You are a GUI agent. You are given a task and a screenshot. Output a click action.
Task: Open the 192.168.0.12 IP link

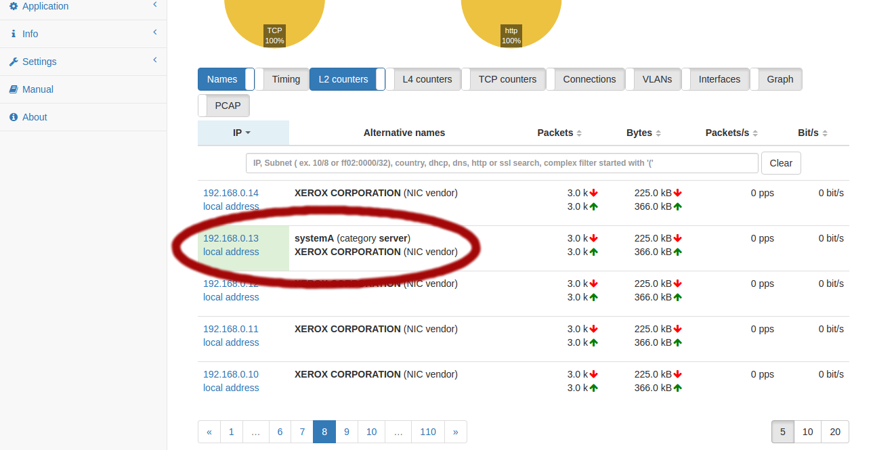231,284
